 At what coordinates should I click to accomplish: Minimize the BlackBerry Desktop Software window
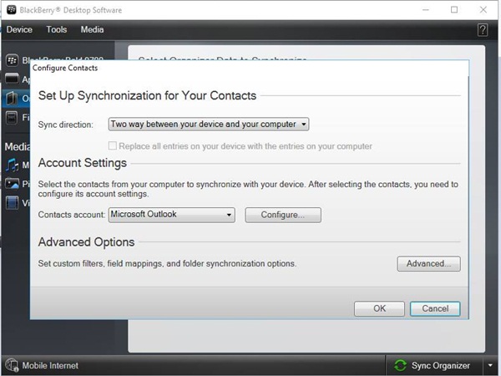pyautogui.click(x=426, y=10)
